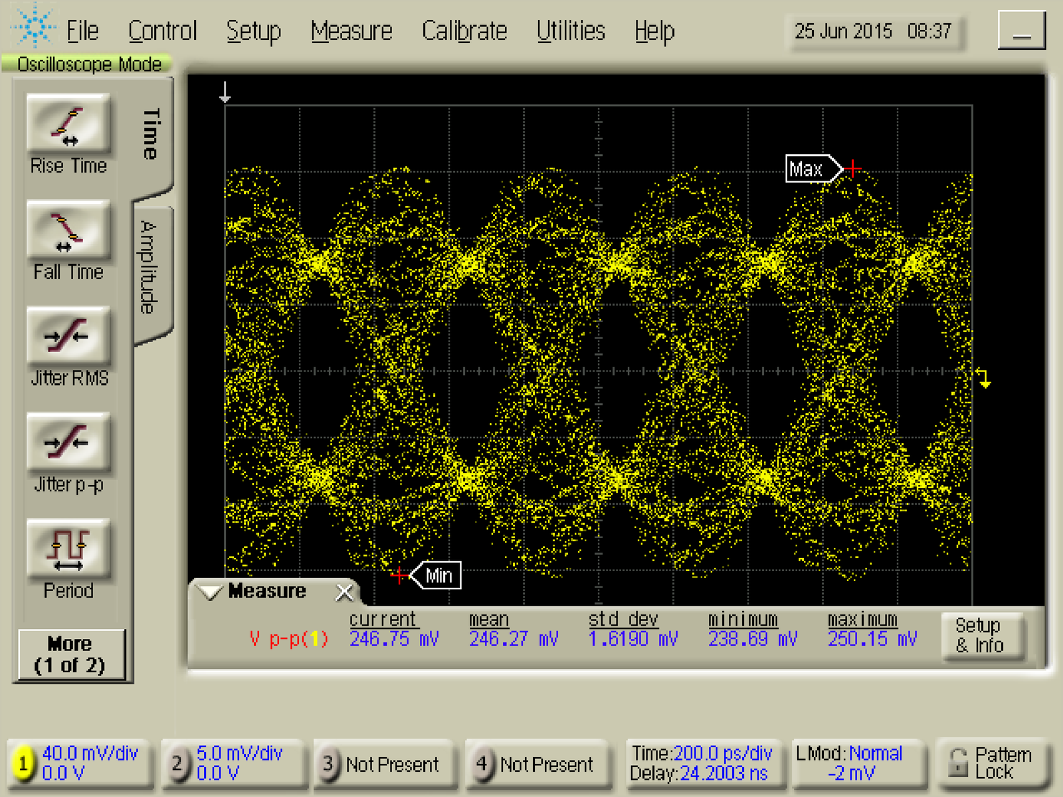The width and height of the screenshot is (1063, 797).
Task: Click the ground reference marker at right edge
Action: tap(984, 379)
